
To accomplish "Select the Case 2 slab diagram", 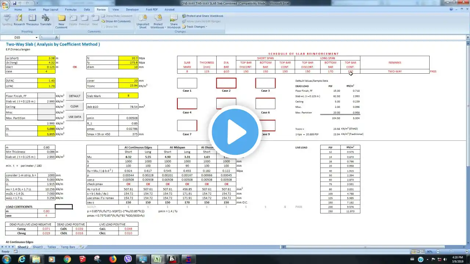I will [x=226, y=83].
